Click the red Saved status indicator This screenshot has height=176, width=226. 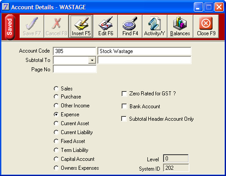point(10,27)
